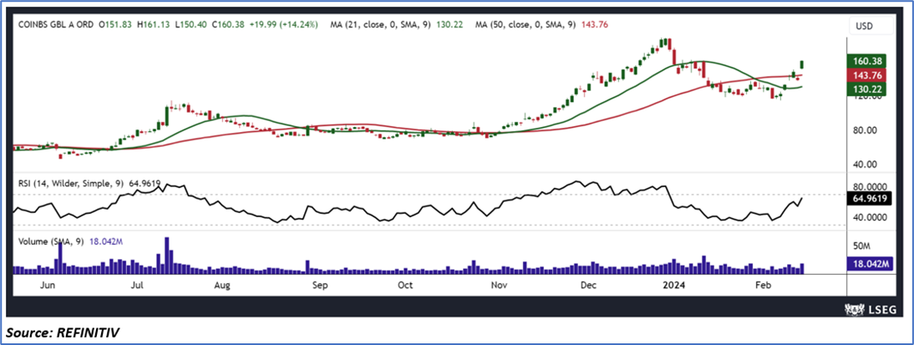The height and width of the screenshot is (345, 914).
Task: Click the Source: REFINITIV caption
Action: [x=63, y=332]
